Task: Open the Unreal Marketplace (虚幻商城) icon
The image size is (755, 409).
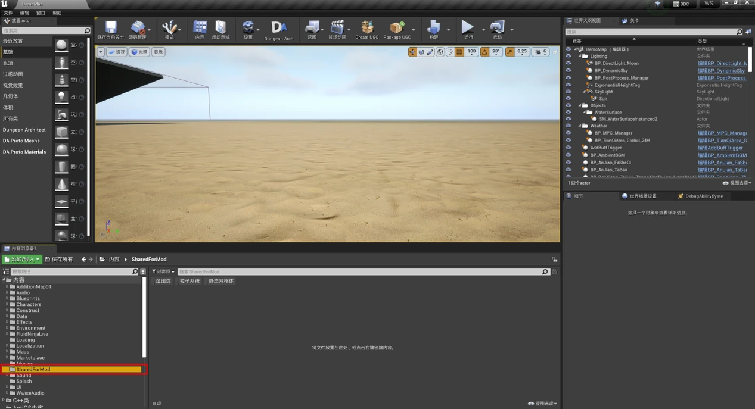Action: tap(221, 28)
